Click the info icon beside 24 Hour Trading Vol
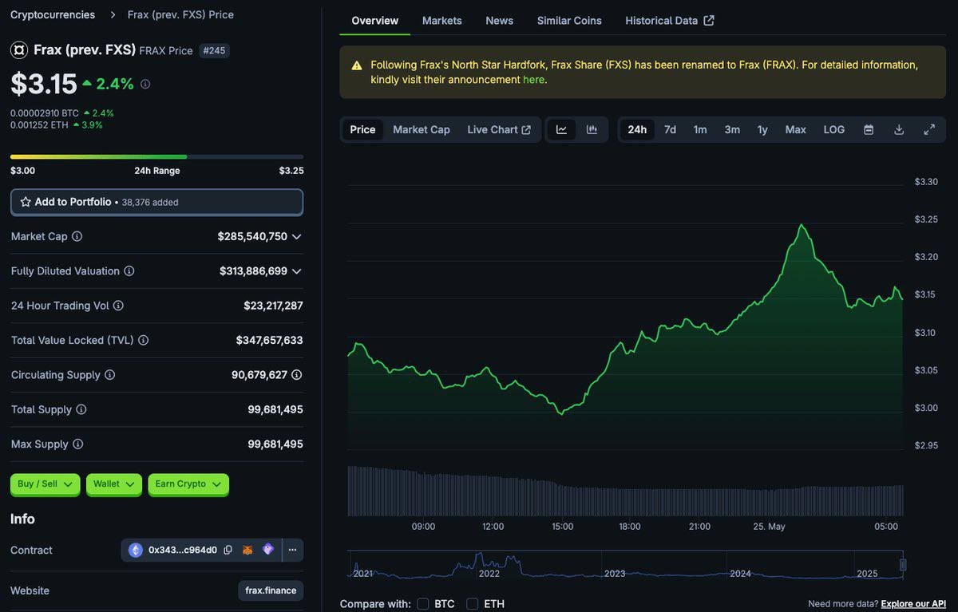The width and height of the screenshot is (958, 612). click(x=118, y=306)
